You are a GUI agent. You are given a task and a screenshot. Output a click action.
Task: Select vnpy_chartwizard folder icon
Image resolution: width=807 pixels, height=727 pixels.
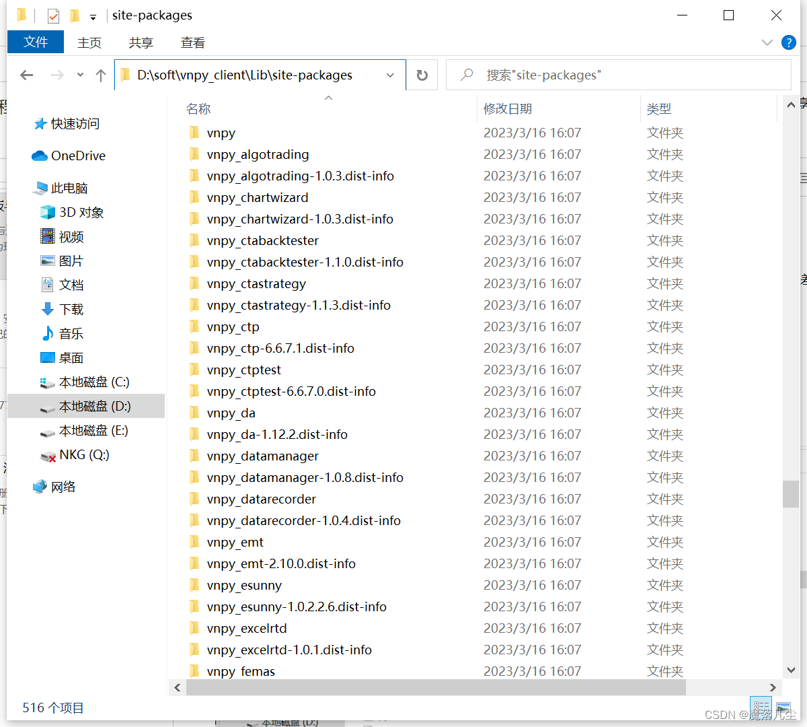coord(194,197)
